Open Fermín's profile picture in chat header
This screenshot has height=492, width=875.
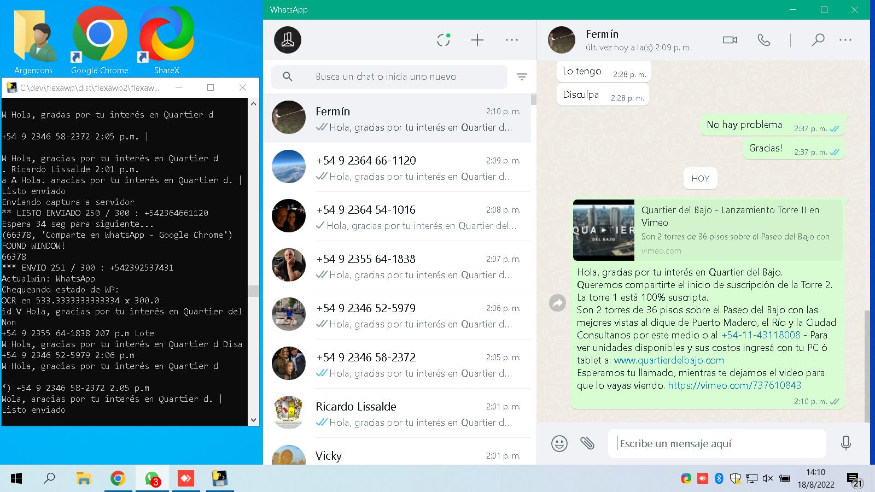[562, 40]
